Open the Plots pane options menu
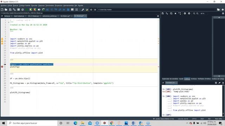The height and width of the screenshot is (126, 225). [223, 13]
